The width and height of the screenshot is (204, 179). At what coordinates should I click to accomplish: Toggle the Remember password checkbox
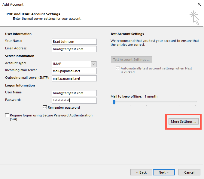45,107
